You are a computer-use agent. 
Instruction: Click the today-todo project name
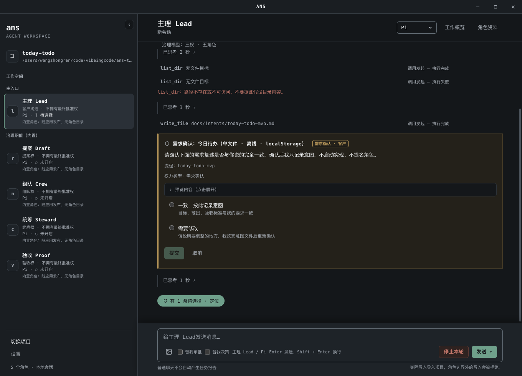[38, 53]
